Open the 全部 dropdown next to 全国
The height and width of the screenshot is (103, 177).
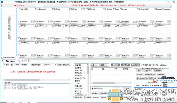pos(105,65)
